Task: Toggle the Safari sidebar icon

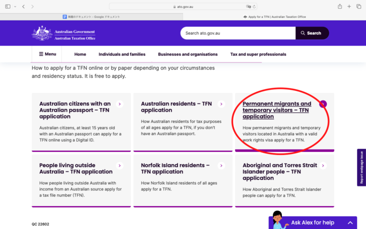Action: (x=7, y=6)
